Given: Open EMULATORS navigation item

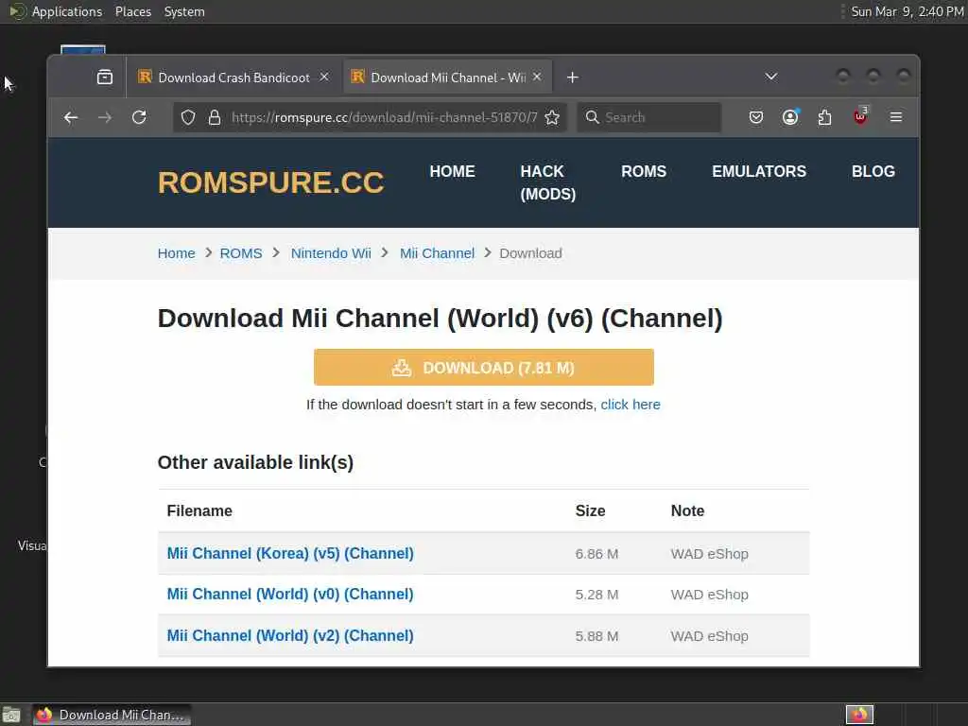Looking at the screenshot, I should 759,172.
